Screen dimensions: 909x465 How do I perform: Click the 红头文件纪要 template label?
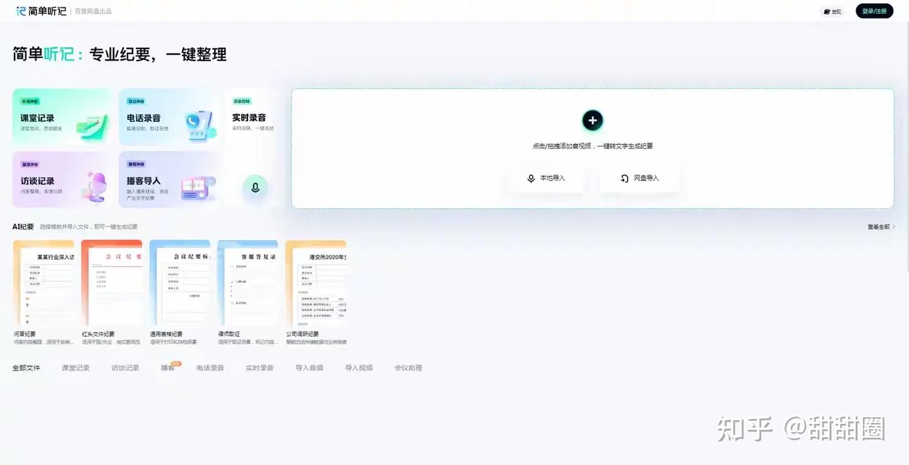98,334
